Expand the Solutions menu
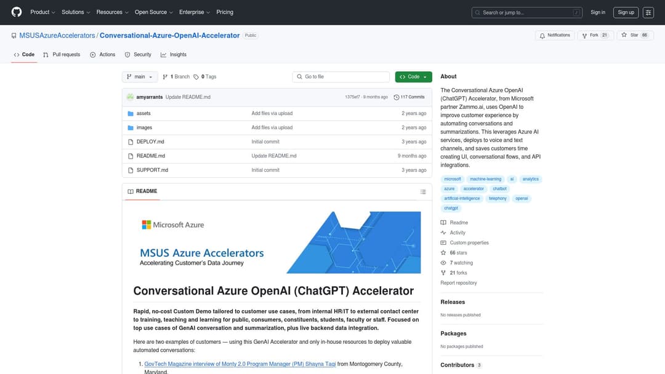The height and width of the screenshot is (374, 665). (76, 12)
